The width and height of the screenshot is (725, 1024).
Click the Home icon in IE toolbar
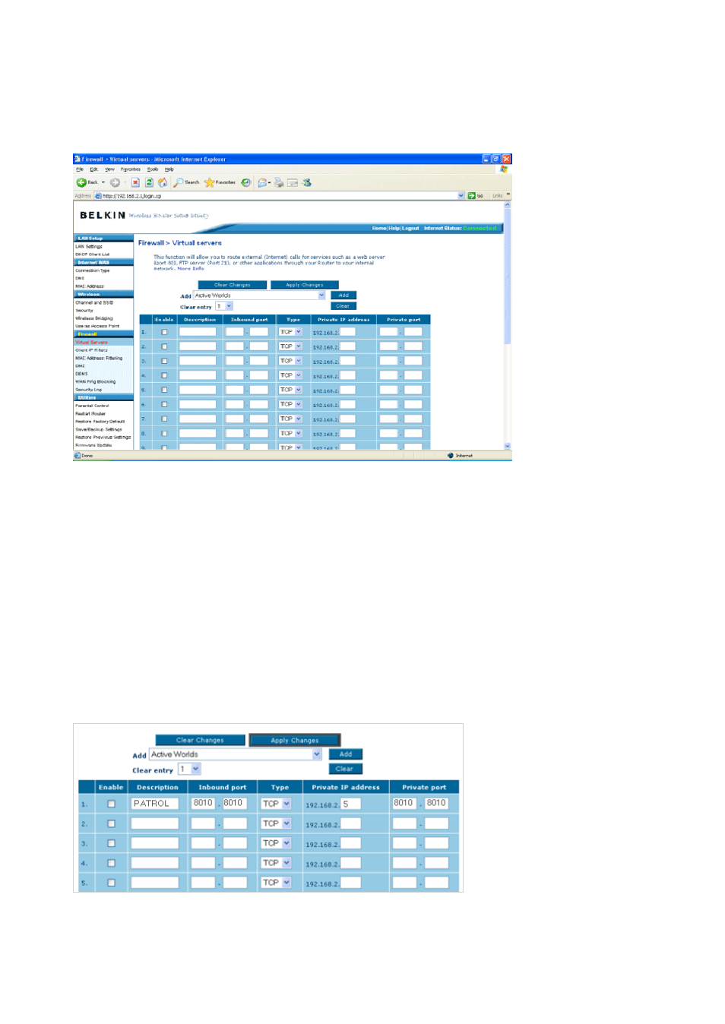(x=163, y=182)
